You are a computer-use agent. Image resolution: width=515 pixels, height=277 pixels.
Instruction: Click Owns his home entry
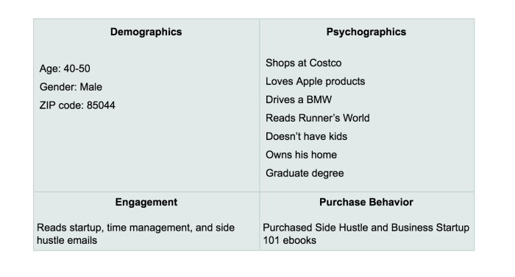pyautogui.click(x=301, y=155)
